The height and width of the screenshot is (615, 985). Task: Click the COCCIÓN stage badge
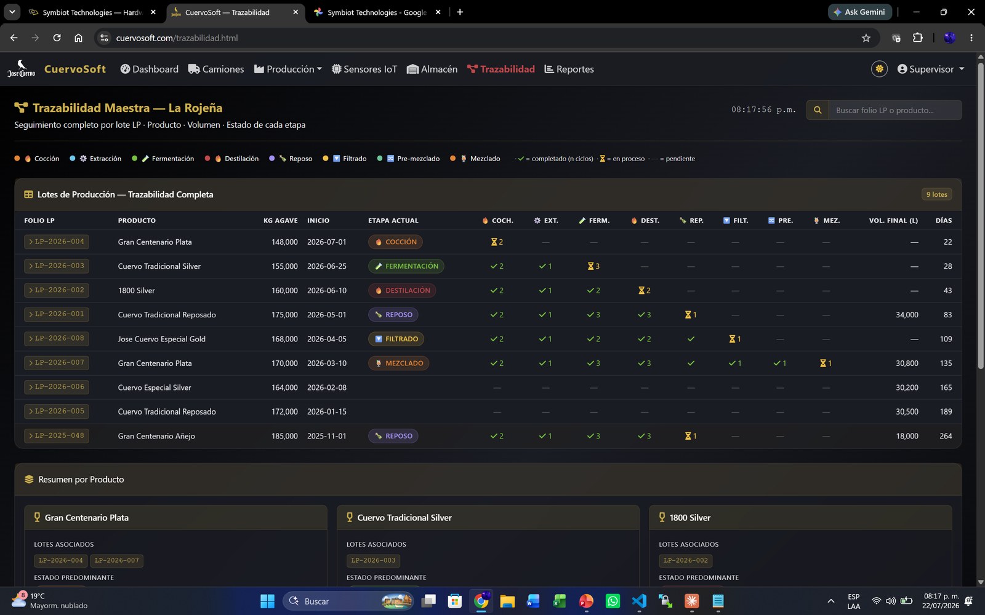point(395,242)
